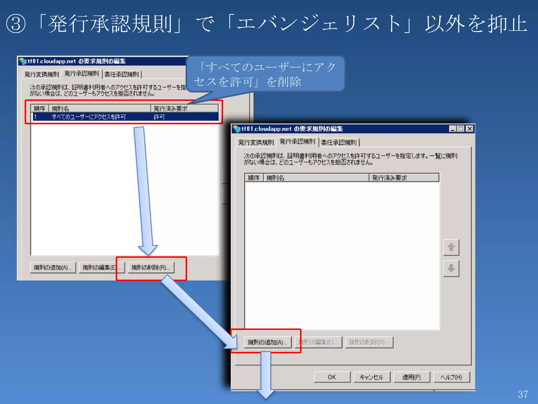Click 規則の追加(A)... in front window
This screenshot has width=538, height=404.
(x=268, y=342)
